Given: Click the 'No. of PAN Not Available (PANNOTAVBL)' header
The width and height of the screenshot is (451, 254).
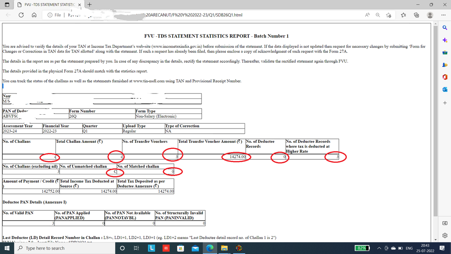Looking at the screenshot, I should pyautogui.click(x=128, y=215).
